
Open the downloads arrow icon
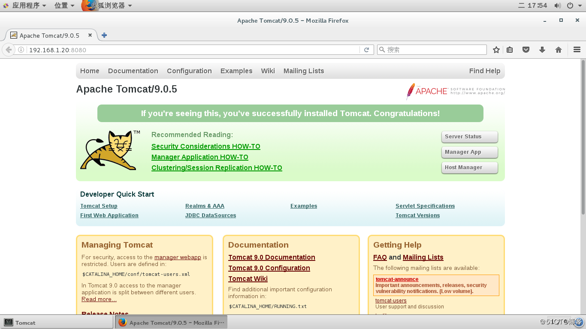pos(542,50)
